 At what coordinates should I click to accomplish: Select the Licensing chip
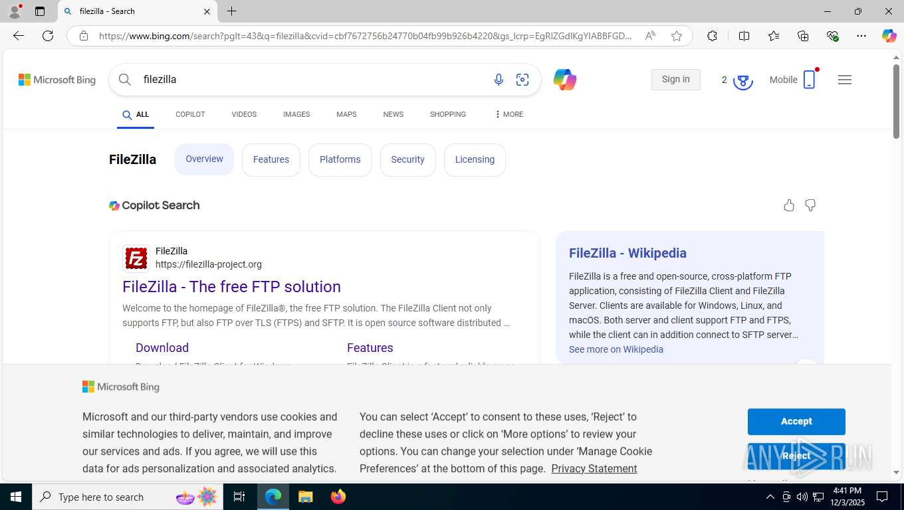(475, 160)
